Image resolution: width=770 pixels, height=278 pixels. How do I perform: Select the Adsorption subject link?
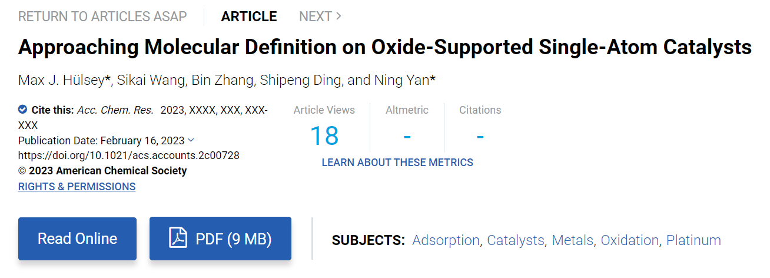[x=446, y=240]
